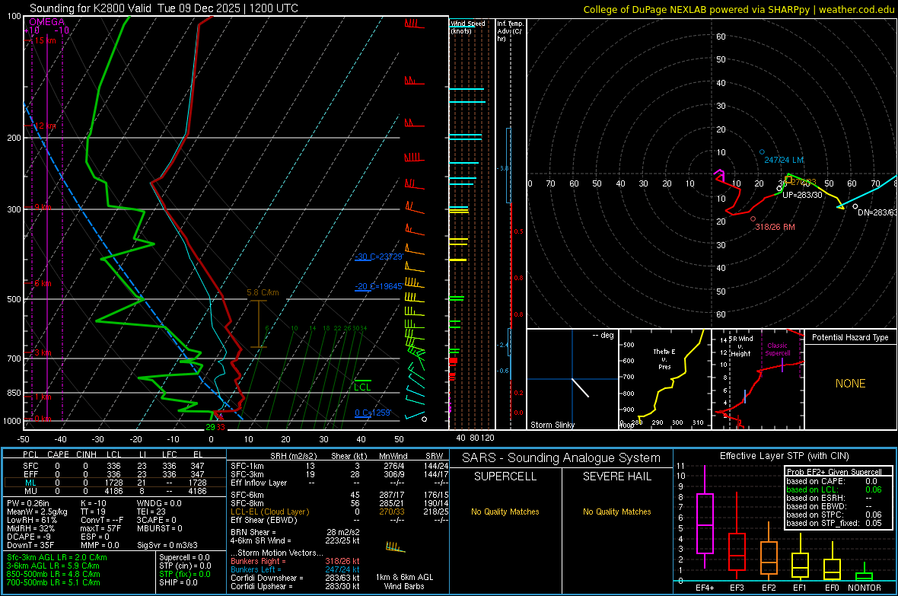The image size is (898, 596).
Task: Click the Prob EF2+ Given Supercell header
Action: point(833,472)
